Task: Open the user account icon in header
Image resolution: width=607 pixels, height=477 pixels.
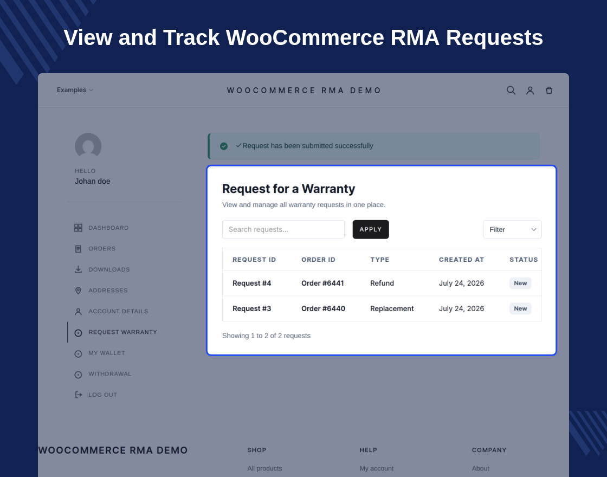Action: pyautogui.click(x=530, y=90)
